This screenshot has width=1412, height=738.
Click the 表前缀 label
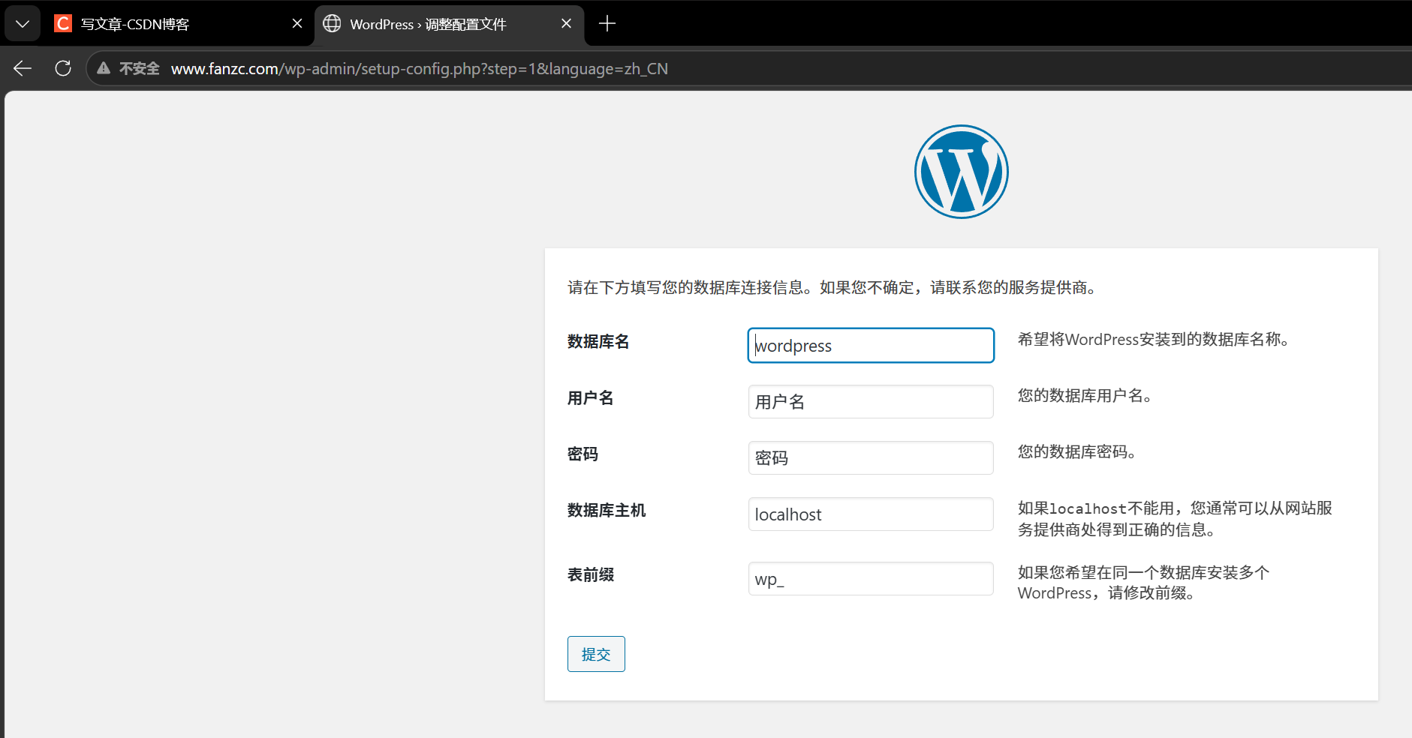(591, 575)
